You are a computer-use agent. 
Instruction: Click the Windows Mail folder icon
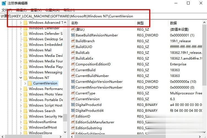25,50
